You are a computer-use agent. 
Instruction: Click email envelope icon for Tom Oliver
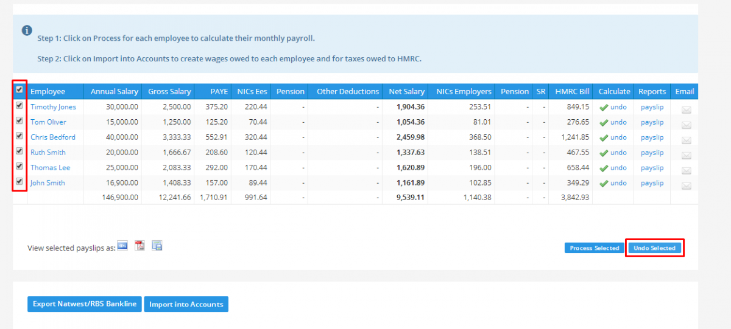(686, 125)
